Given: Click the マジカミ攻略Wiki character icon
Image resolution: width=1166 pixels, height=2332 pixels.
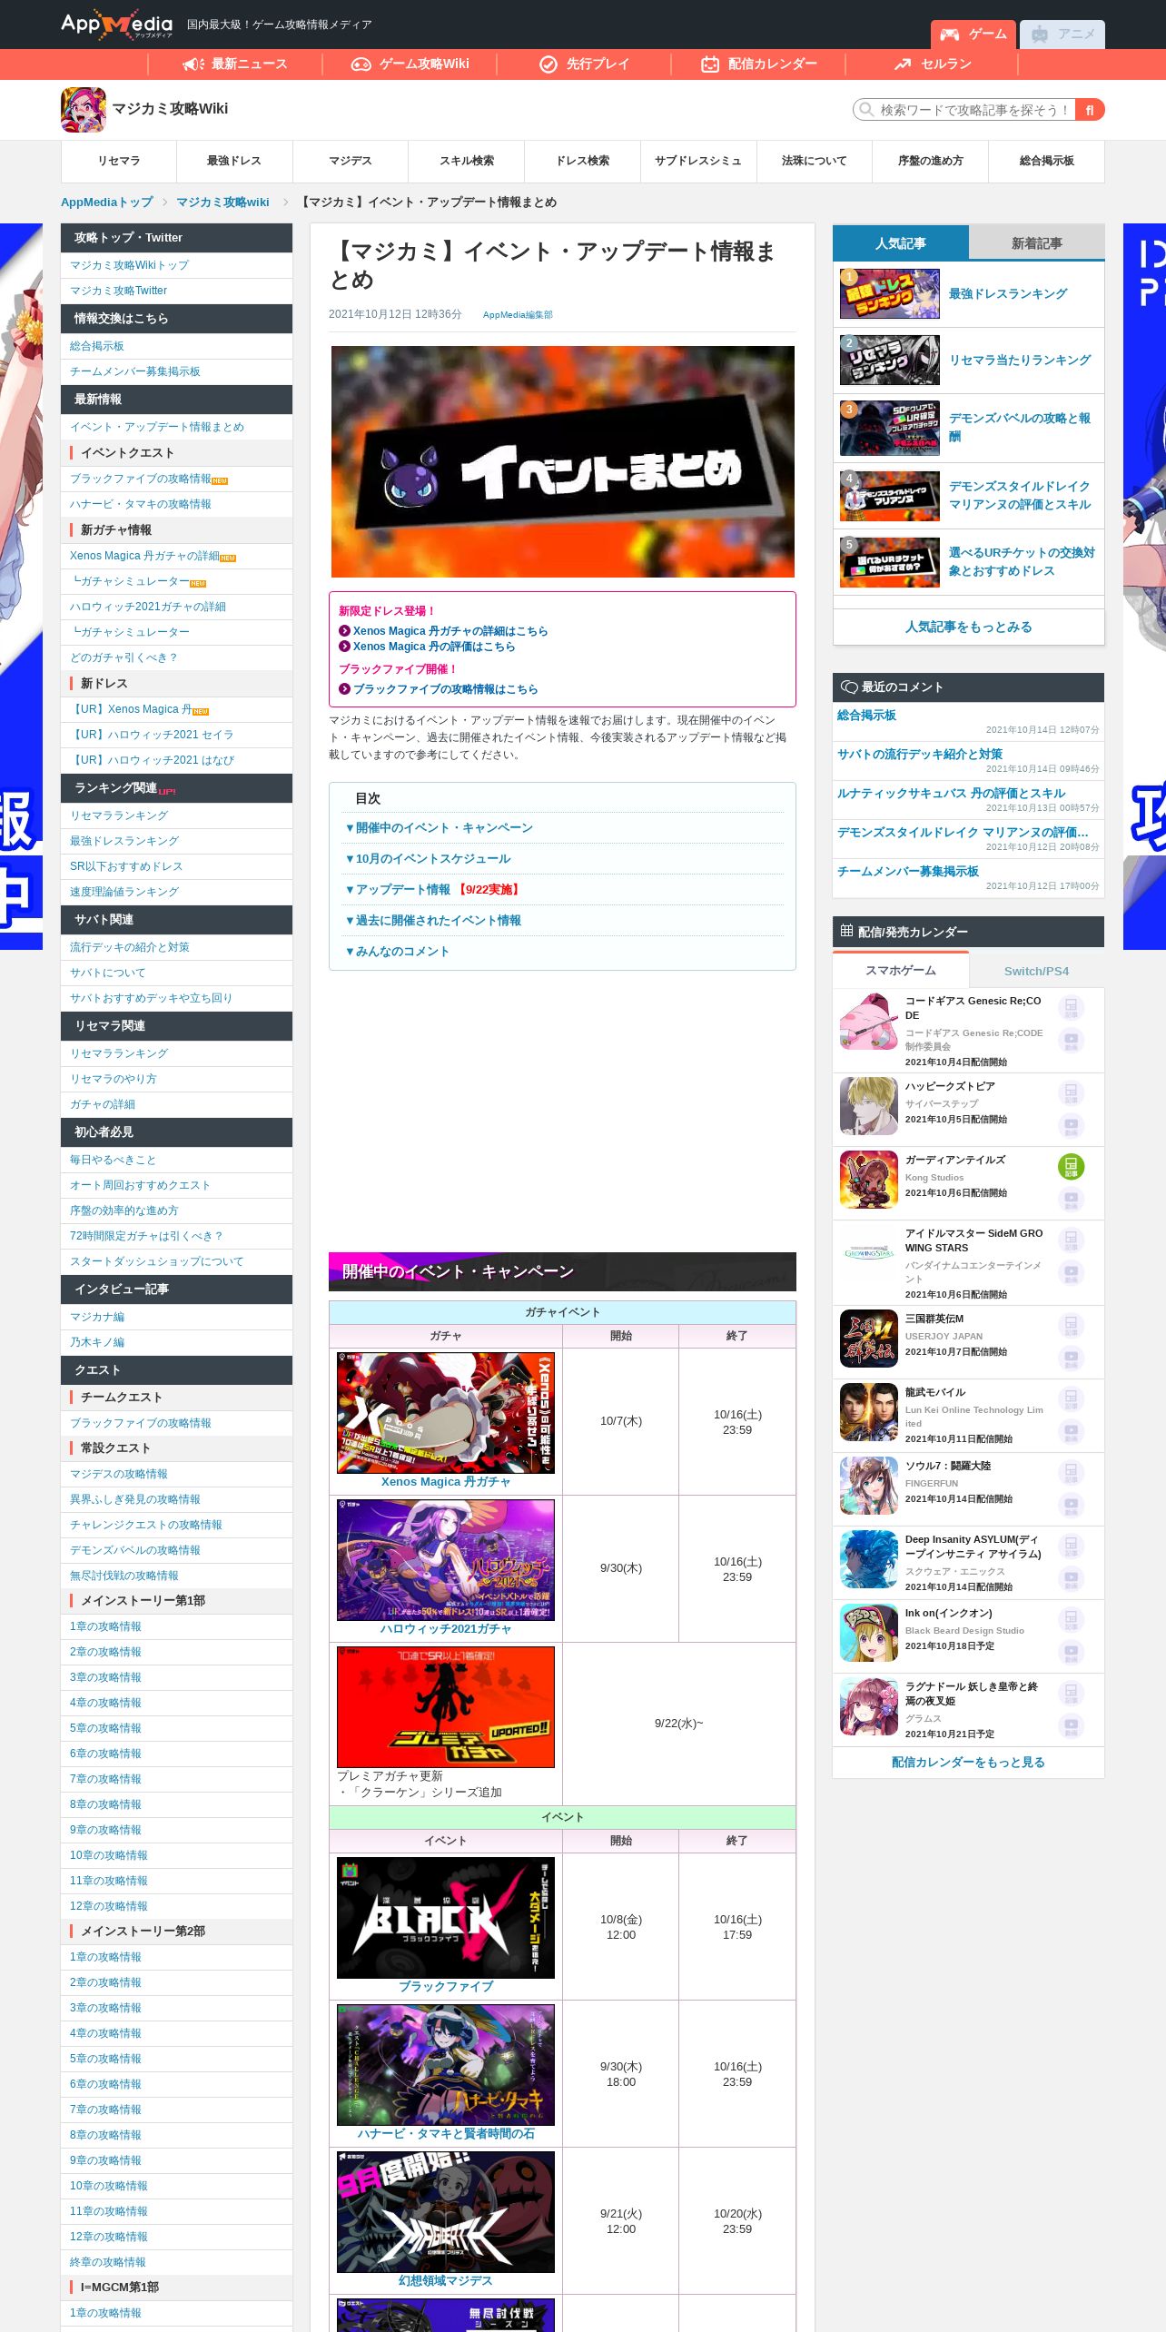Looking at the screenshot, I should click(x=84, y=110).
